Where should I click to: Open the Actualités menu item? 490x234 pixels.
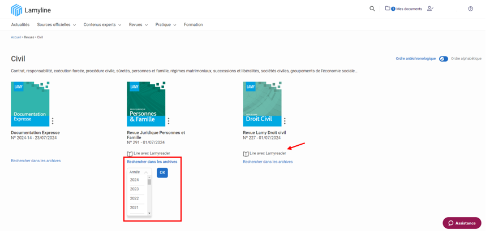20,25
